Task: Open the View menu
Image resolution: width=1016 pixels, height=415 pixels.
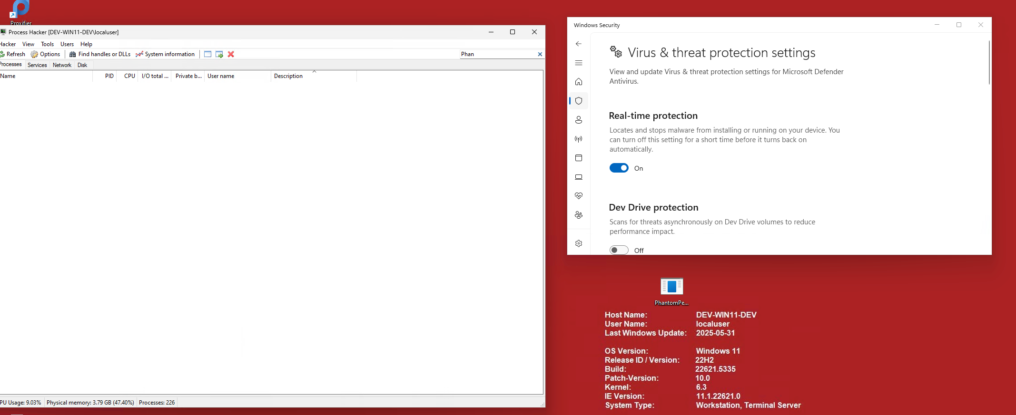Action: (28, 44)
